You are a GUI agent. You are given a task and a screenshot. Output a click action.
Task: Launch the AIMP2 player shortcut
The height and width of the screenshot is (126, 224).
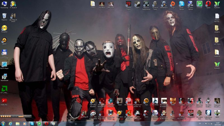coord(4,41)
